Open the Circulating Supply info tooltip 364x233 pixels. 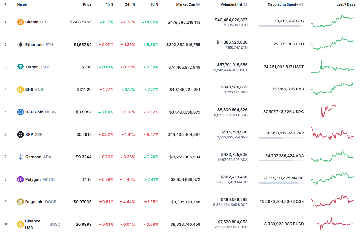pos(301,4)
